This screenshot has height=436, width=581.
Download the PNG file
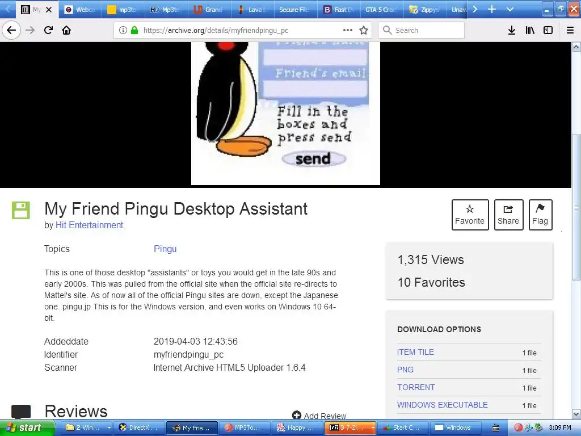point(405,370)
